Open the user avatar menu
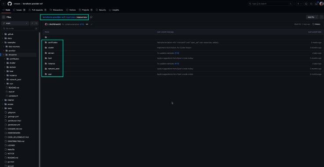The height and width of the screenshot is (167, 324). click(321, 4)
